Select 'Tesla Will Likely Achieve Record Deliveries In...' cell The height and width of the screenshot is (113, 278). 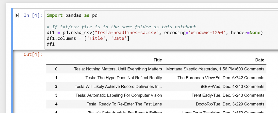[118, 87]
